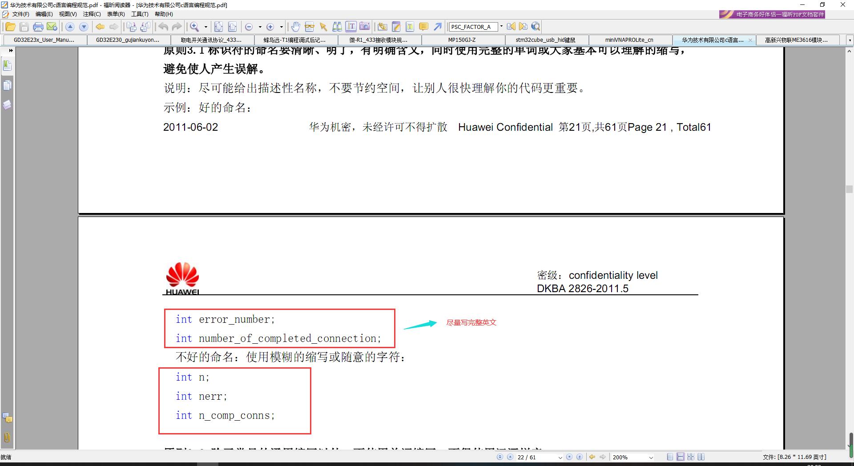Open the bookmarks panel in left sidebar
The image size is (854, 466).
tap(7, 66)
